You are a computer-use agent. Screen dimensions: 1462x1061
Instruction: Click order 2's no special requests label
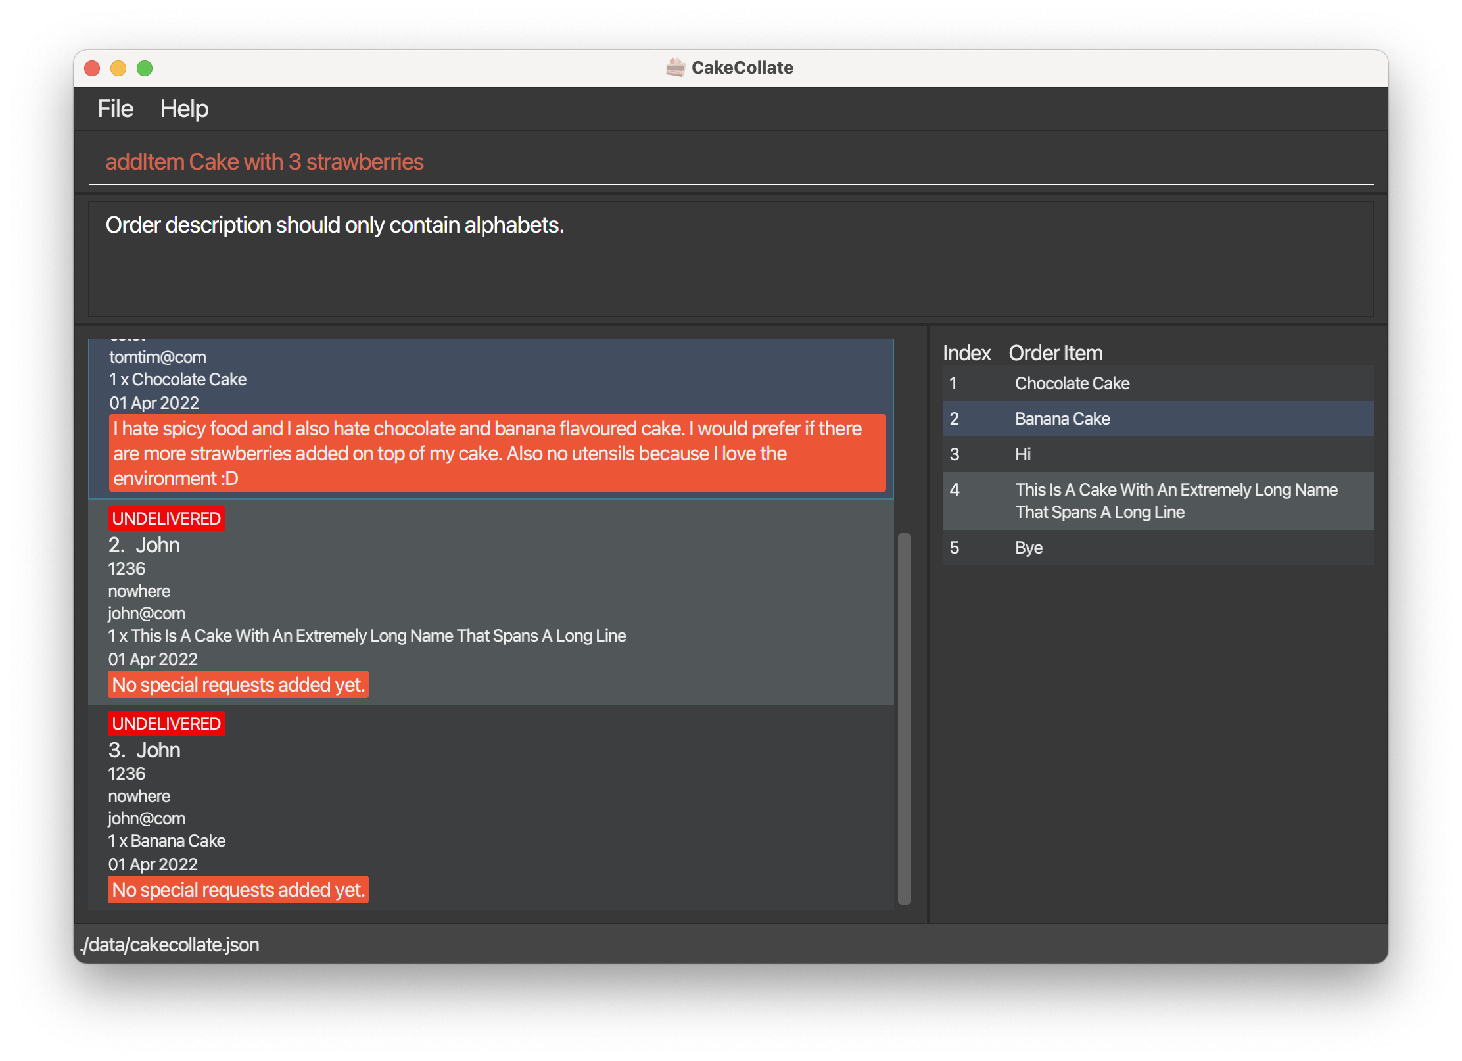pyautogui.click(x=238, y=685)
